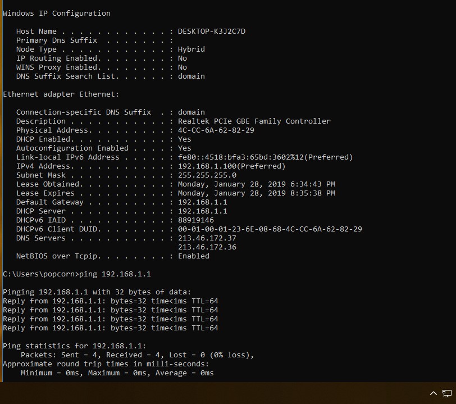Screen dimensions: 456x404
Task: Click the host name DESKTOP-K3J2C7D
Action: 211,31
